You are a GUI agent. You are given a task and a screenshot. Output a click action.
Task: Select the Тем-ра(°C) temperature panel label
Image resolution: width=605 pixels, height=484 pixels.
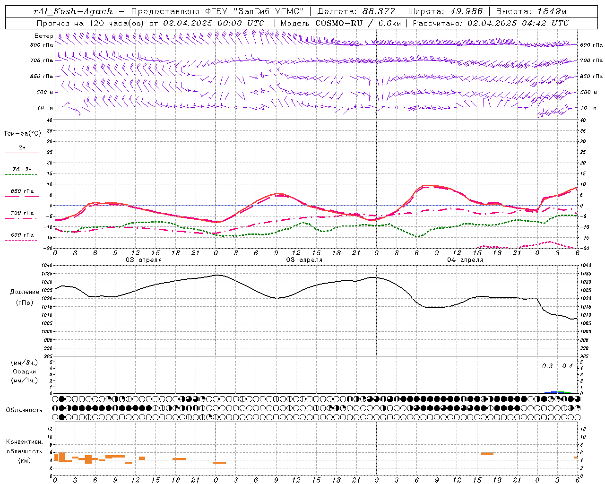click(x=22, y=134)
